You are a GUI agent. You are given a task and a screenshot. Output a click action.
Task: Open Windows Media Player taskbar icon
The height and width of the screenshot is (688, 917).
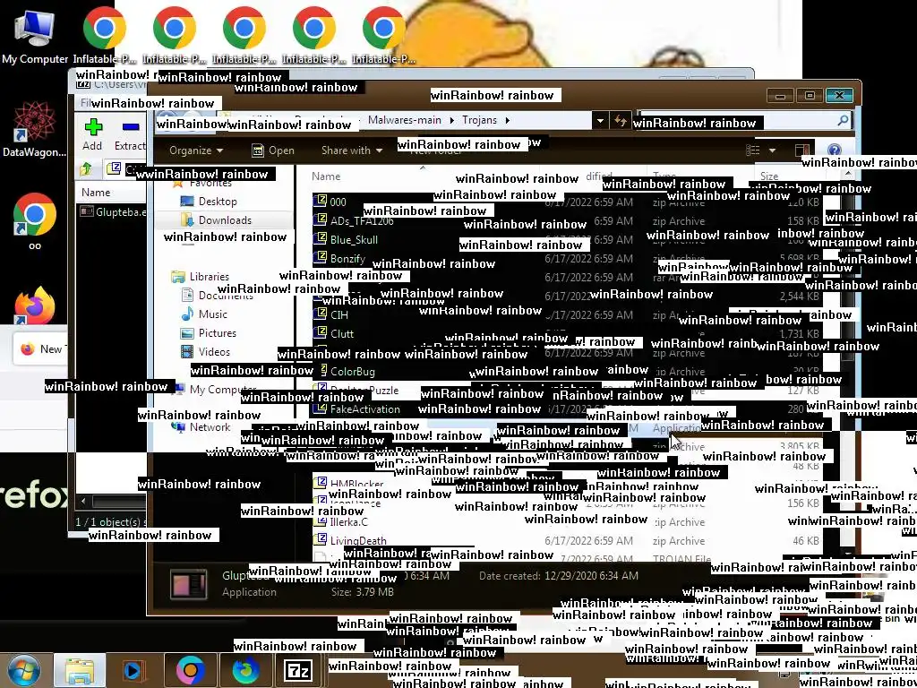(x=133, y=670)
